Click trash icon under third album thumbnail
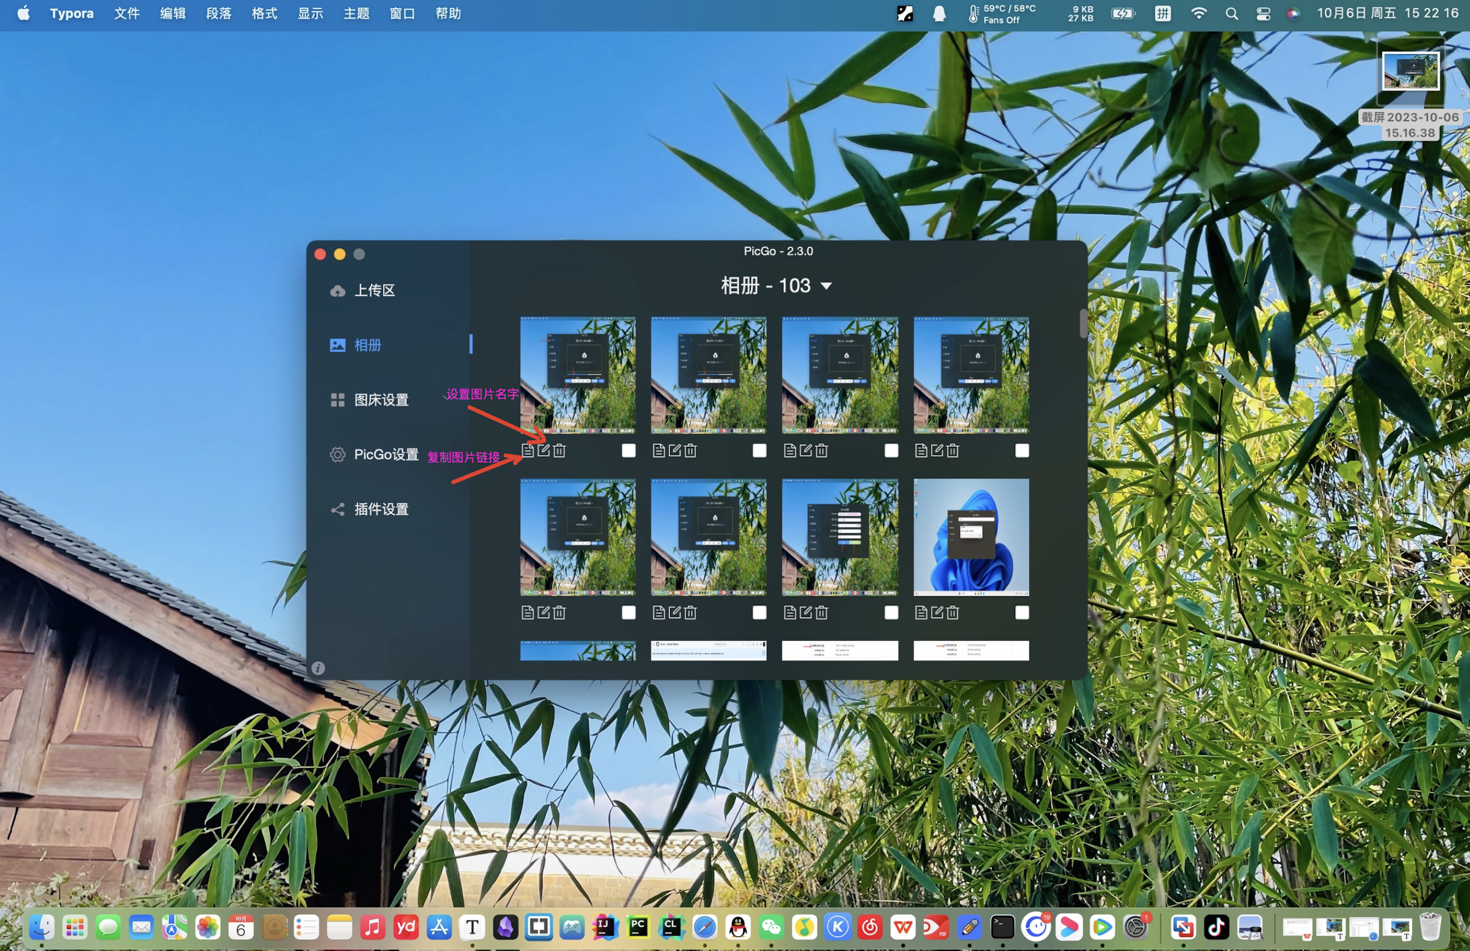This screenshot has height=951, width=1470. pos(821,451)
